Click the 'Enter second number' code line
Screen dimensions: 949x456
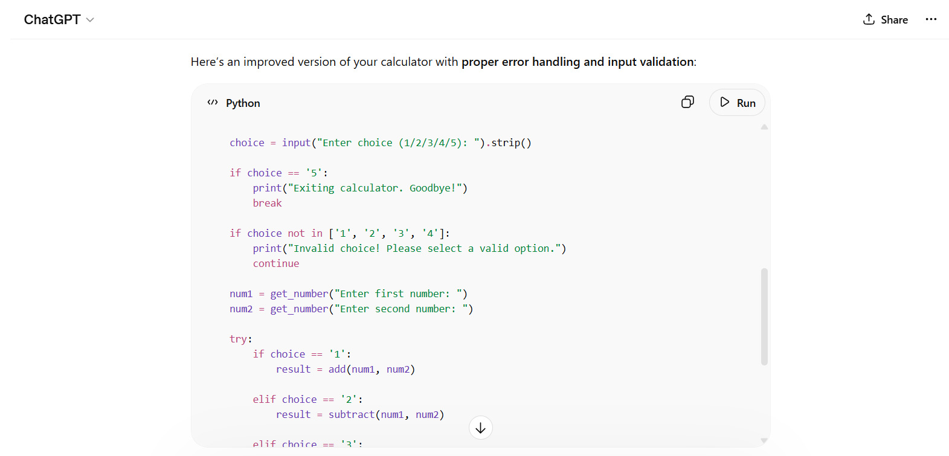click(351, 309)
